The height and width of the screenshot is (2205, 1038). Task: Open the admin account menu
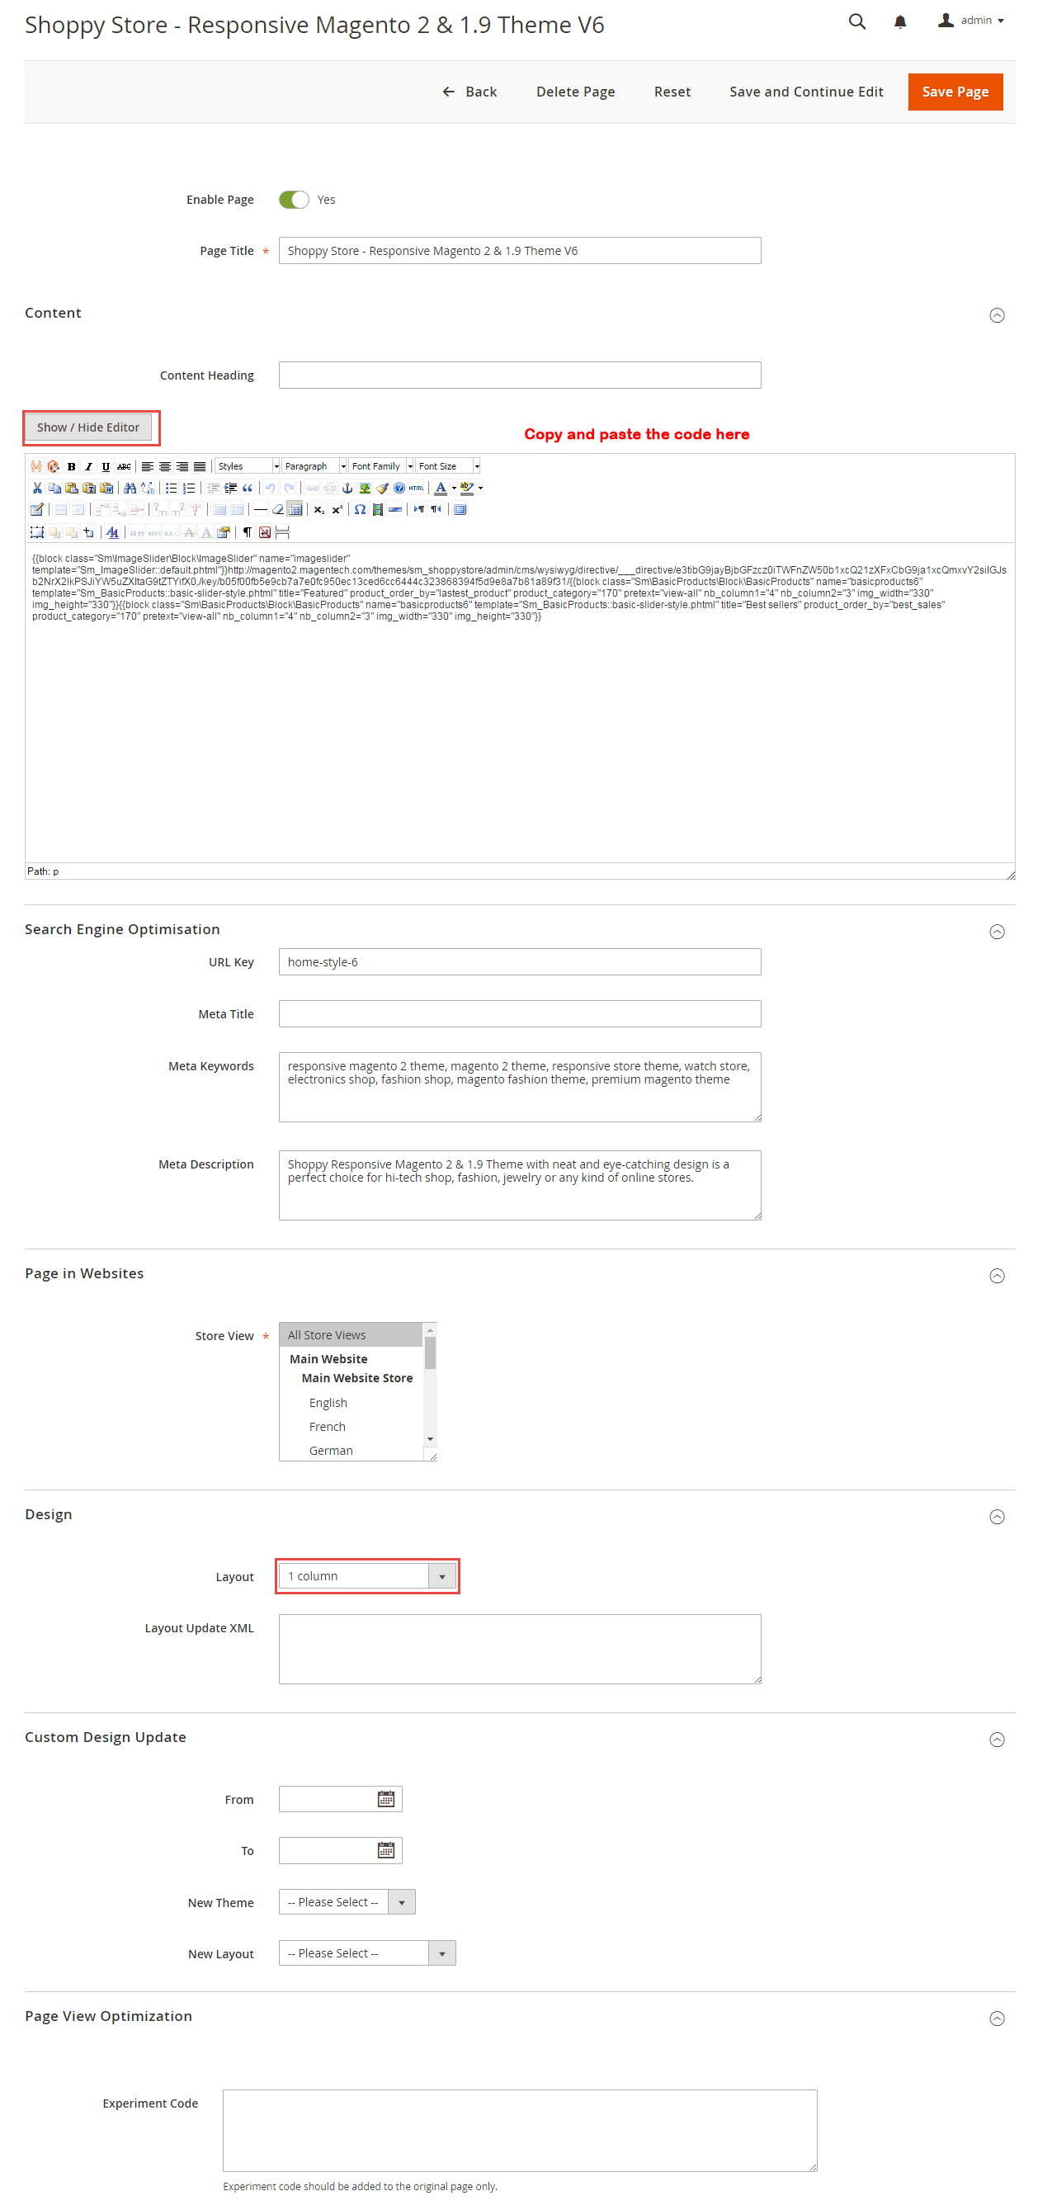pos(971,21)
